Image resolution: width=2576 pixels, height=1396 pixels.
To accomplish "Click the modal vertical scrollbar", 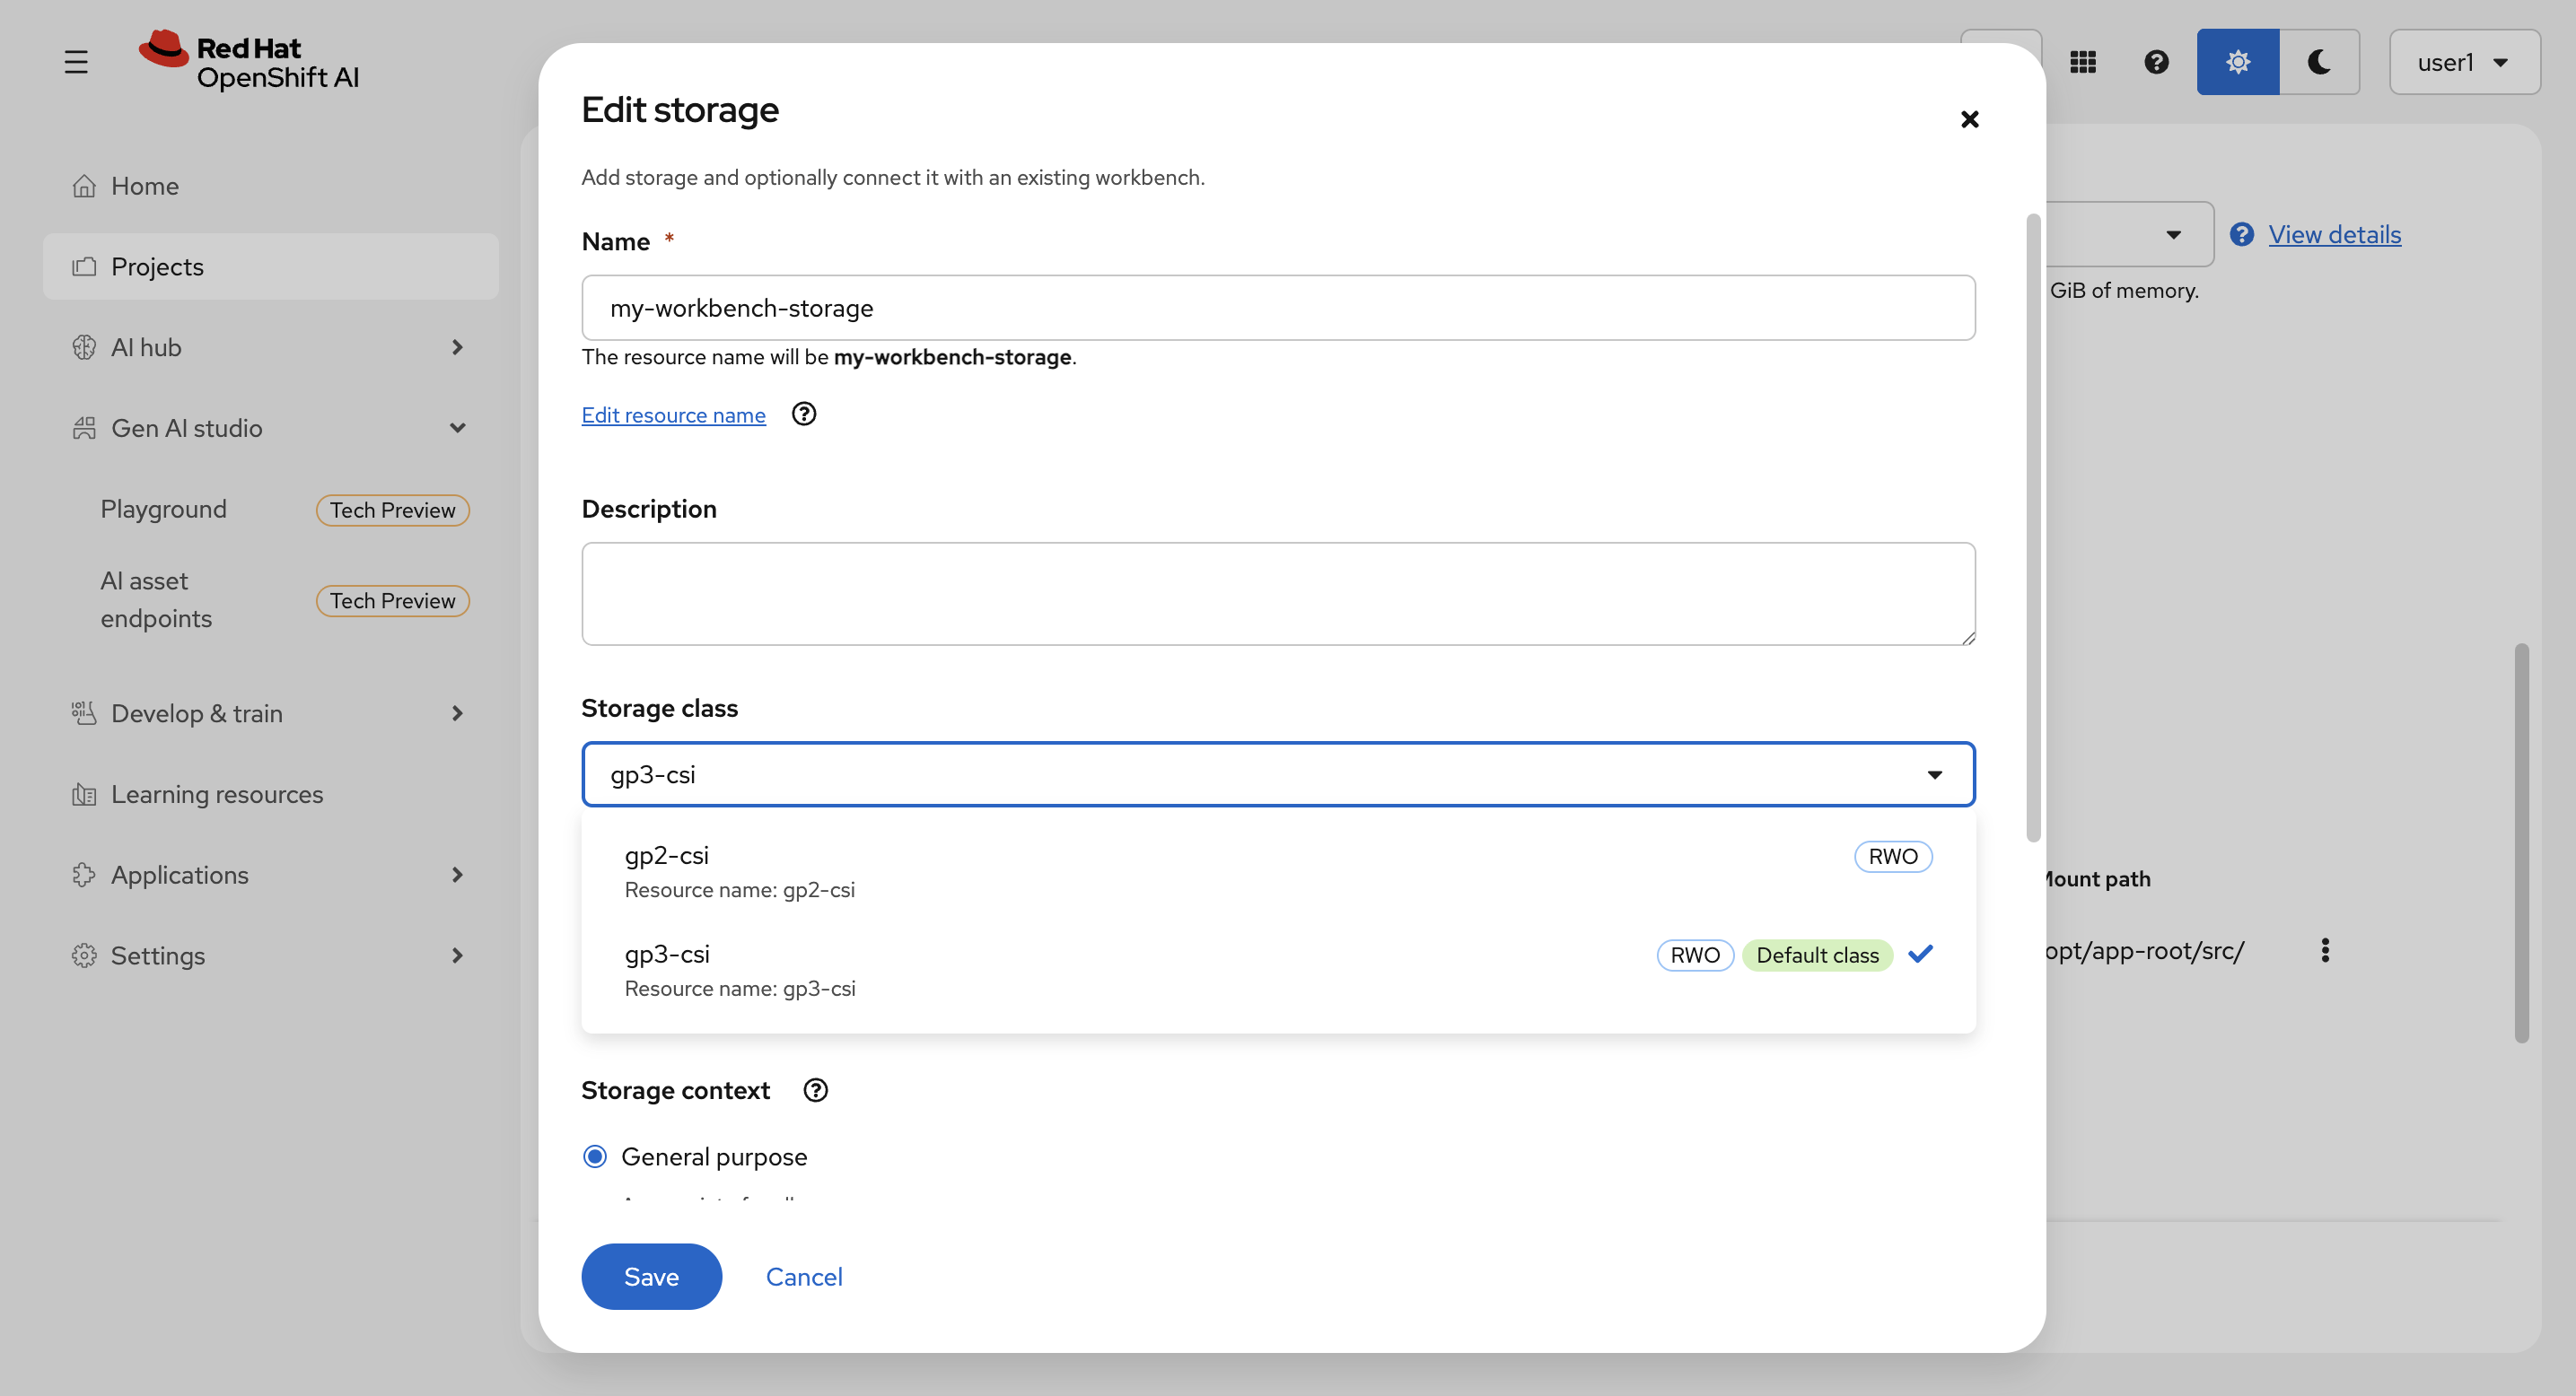I will click(x=2032, y=528).
